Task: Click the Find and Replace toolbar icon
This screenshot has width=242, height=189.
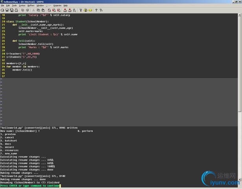Action: click(49, 10)
